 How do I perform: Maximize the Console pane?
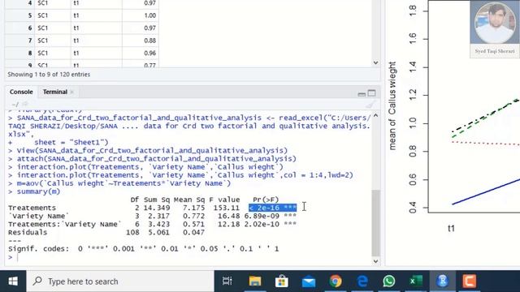click(x=372, y=93)
